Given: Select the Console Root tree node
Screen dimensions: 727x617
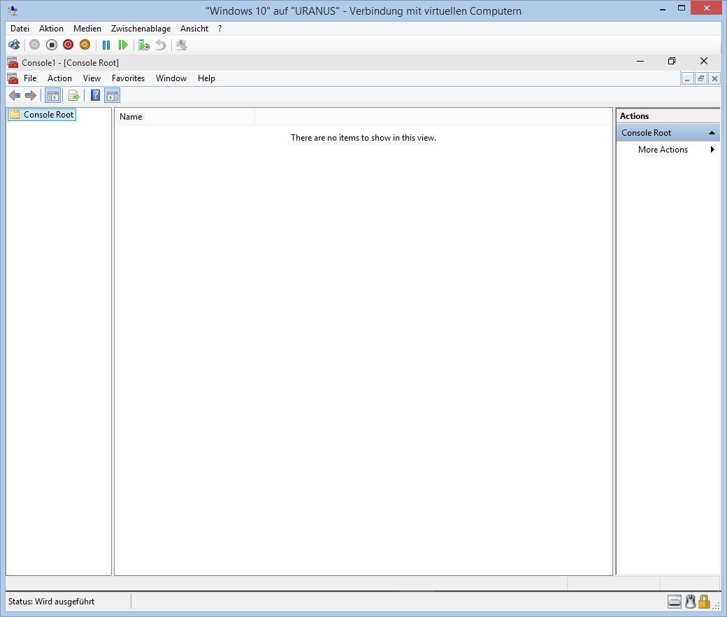Looking at the screenshot, I should pos(48,115).
